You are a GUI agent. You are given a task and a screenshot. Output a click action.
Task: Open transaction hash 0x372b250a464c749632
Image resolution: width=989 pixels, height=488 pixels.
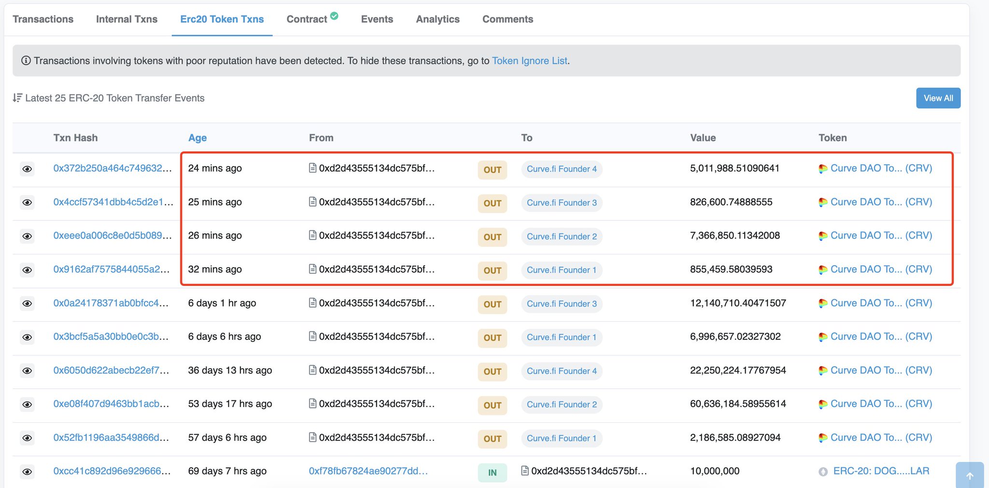(x=113, y=168)
